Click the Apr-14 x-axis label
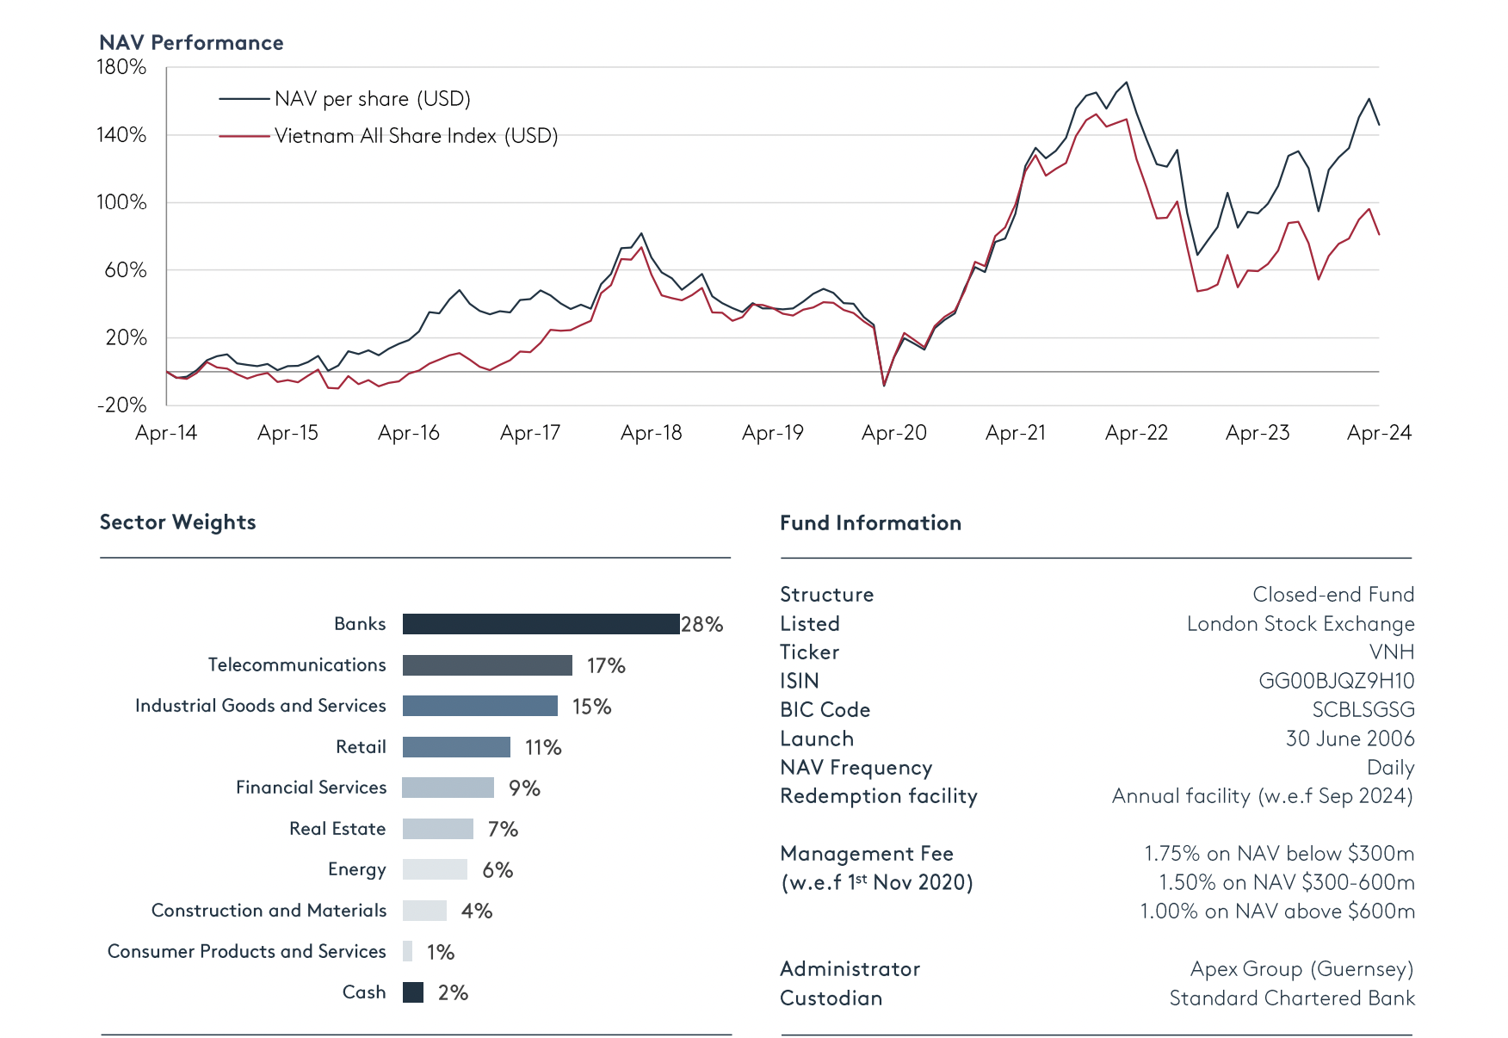This screenshot has height=1038, width=1508. [166, 433]
